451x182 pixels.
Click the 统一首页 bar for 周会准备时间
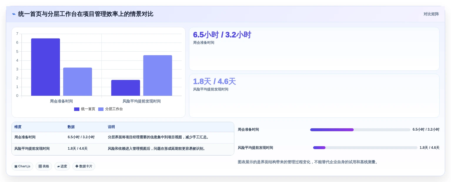[x=46, y=67]
